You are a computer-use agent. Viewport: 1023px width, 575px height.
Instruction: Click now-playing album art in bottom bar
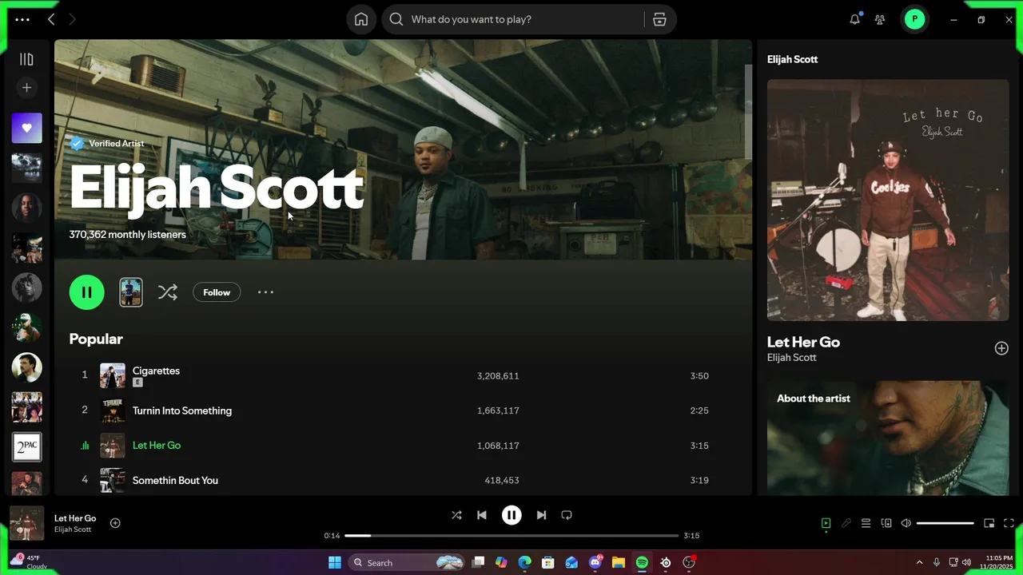(x=26, y=523)
